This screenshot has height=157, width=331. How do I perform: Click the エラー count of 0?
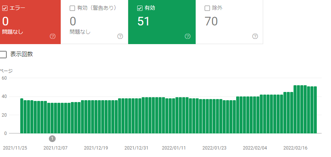6,21
